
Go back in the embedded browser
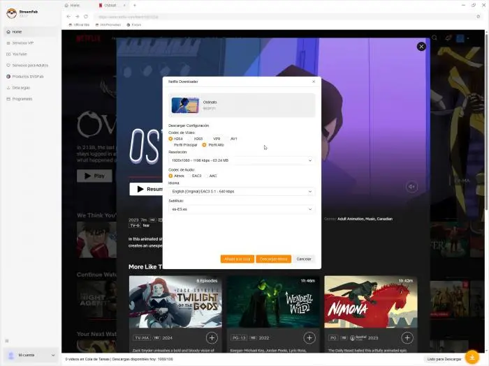(x=68, y=17)
